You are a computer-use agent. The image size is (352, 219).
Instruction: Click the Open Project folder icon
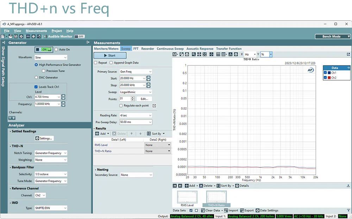click(11, 36)
